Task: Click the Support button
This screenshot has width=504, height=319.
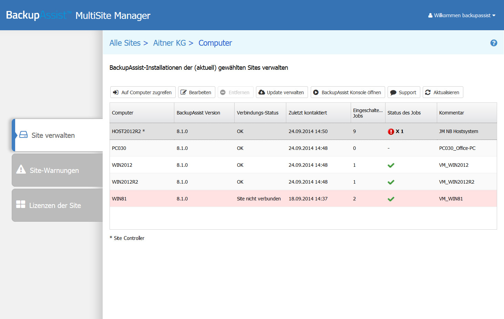Action: point(404,92)
